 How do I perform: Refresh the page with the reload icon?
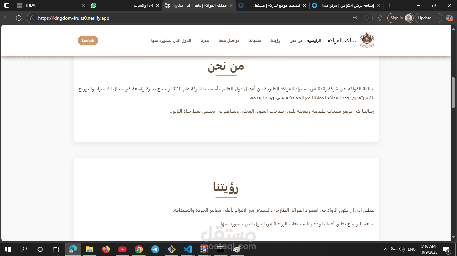(19, 18)
